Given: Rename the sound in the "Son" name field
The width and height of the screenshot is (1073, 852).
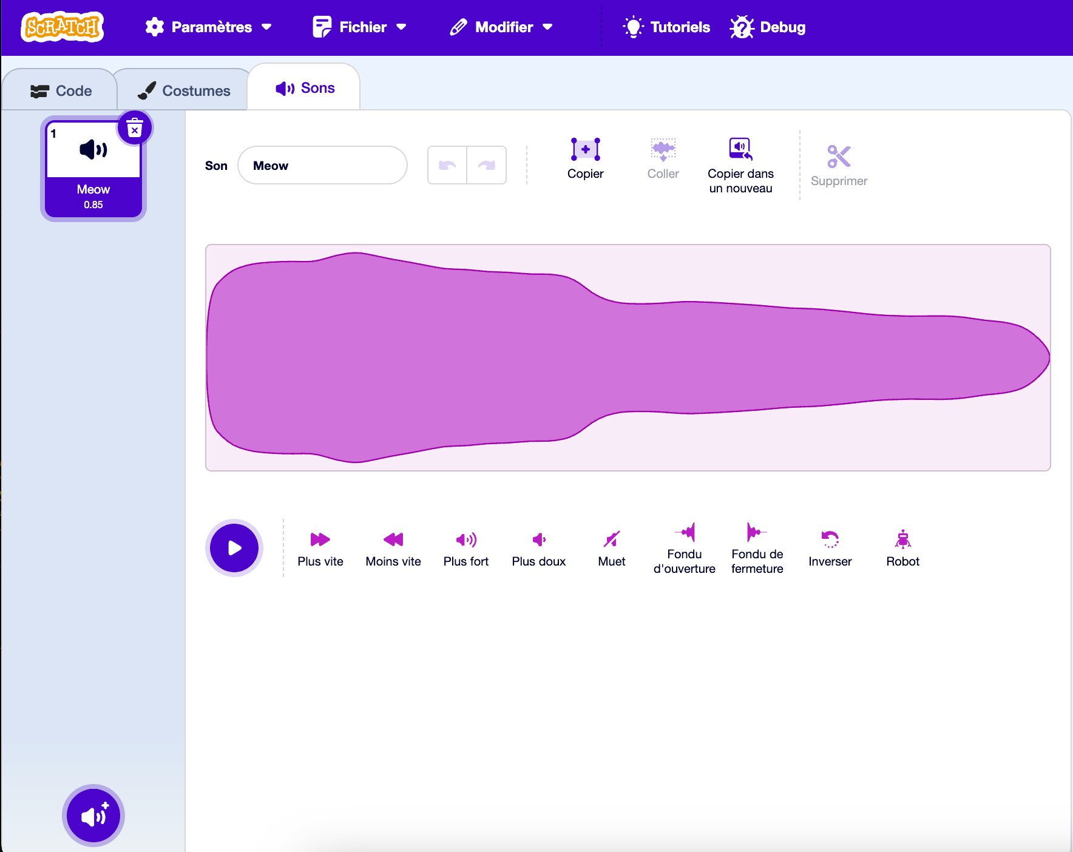Looking at the screenshot, I should (x=322, y=165).
